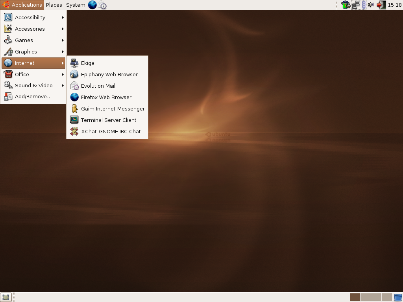Start Gaim Internet Messenger

107,109
